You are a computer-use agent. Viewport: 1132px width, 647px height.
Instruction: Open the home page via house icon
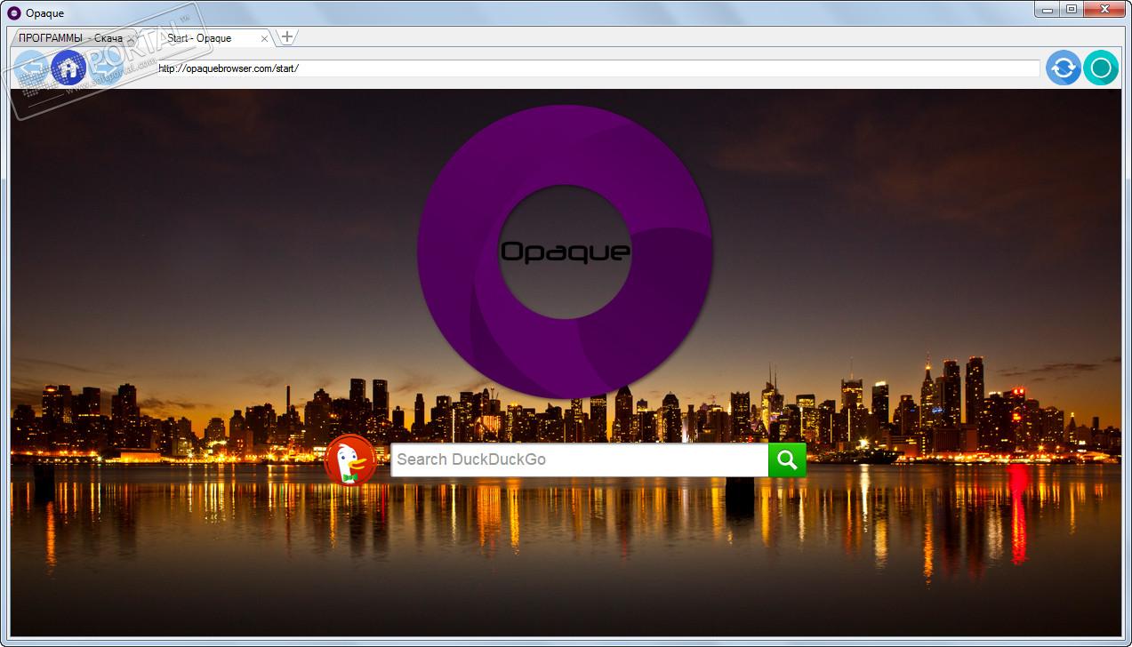tap(68, 68)
